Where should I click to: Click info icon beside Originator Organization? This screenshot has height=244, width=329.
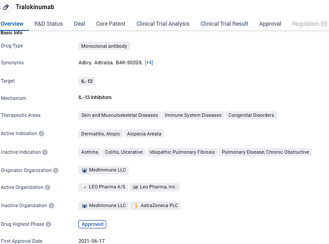click(x=56, y=171)
